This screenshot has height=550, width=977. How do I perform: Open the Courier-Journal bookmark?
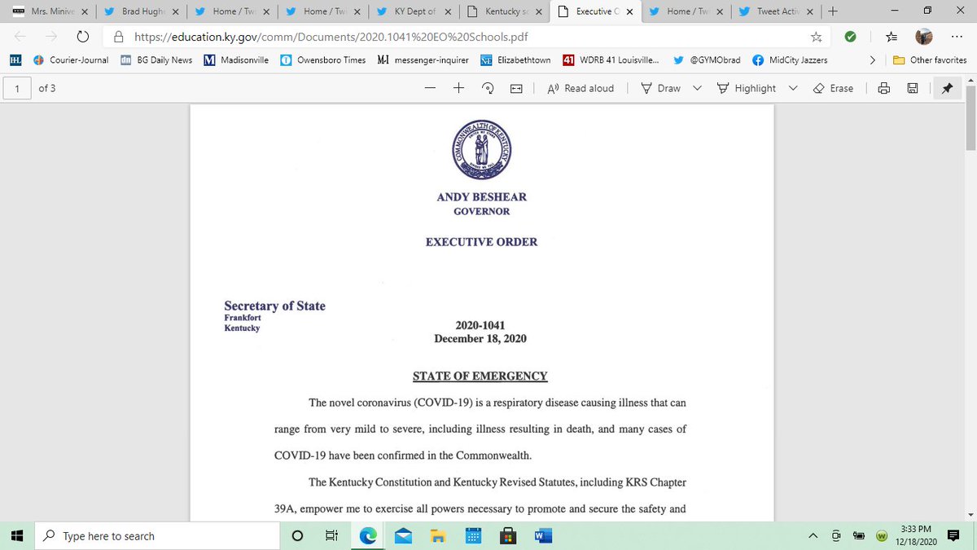pyautogui.click(x=72, y=59)
